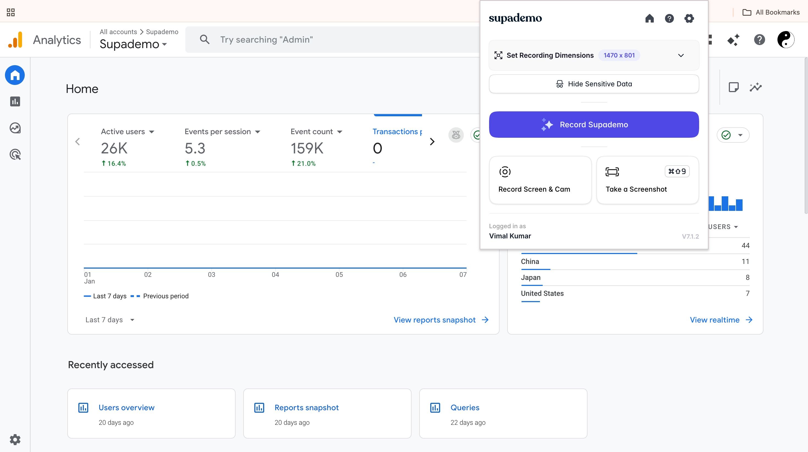Click the Users overview report icon
Viewport: 808px width, 452px height.
83,408
